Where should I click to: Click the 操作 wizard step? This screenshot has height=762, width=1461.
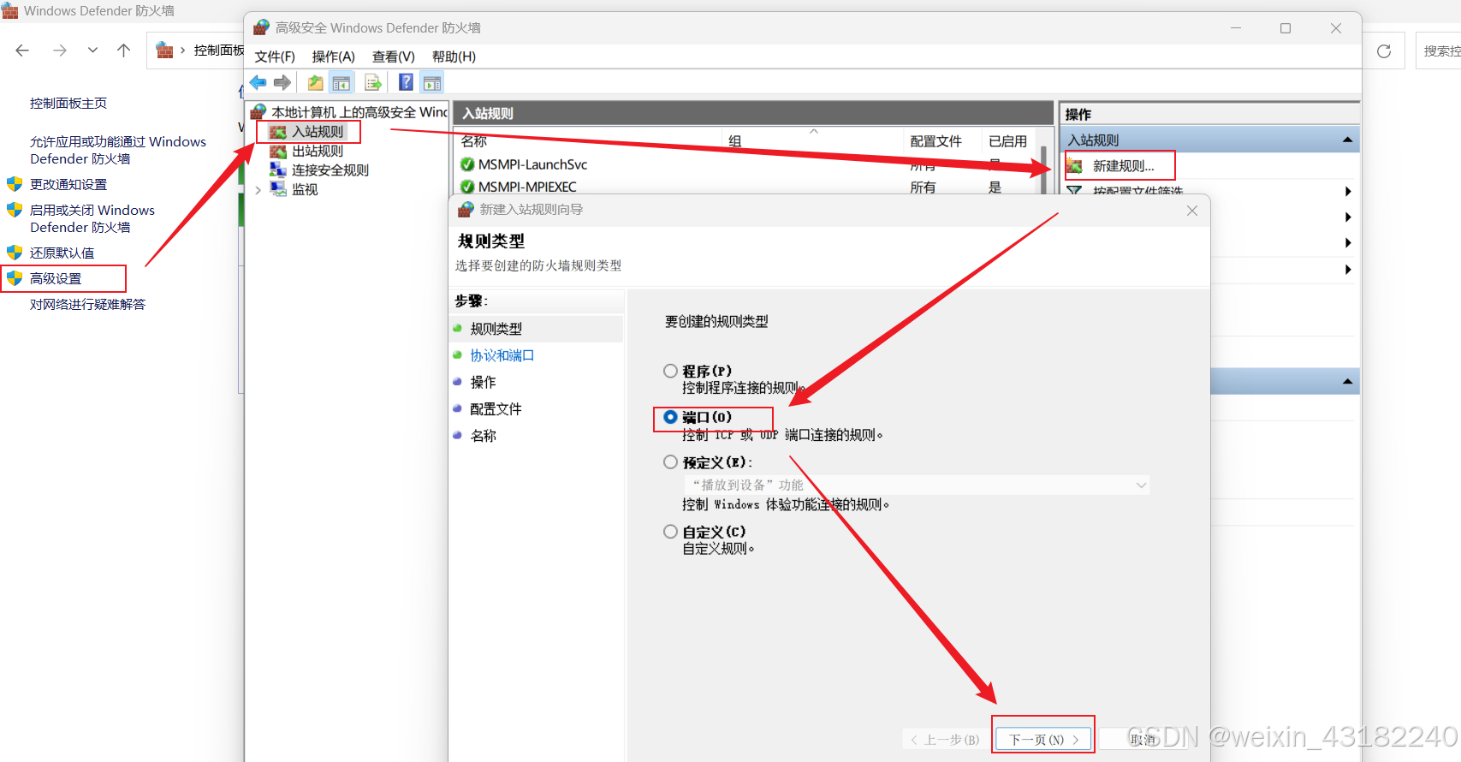(x=483, y=382)
